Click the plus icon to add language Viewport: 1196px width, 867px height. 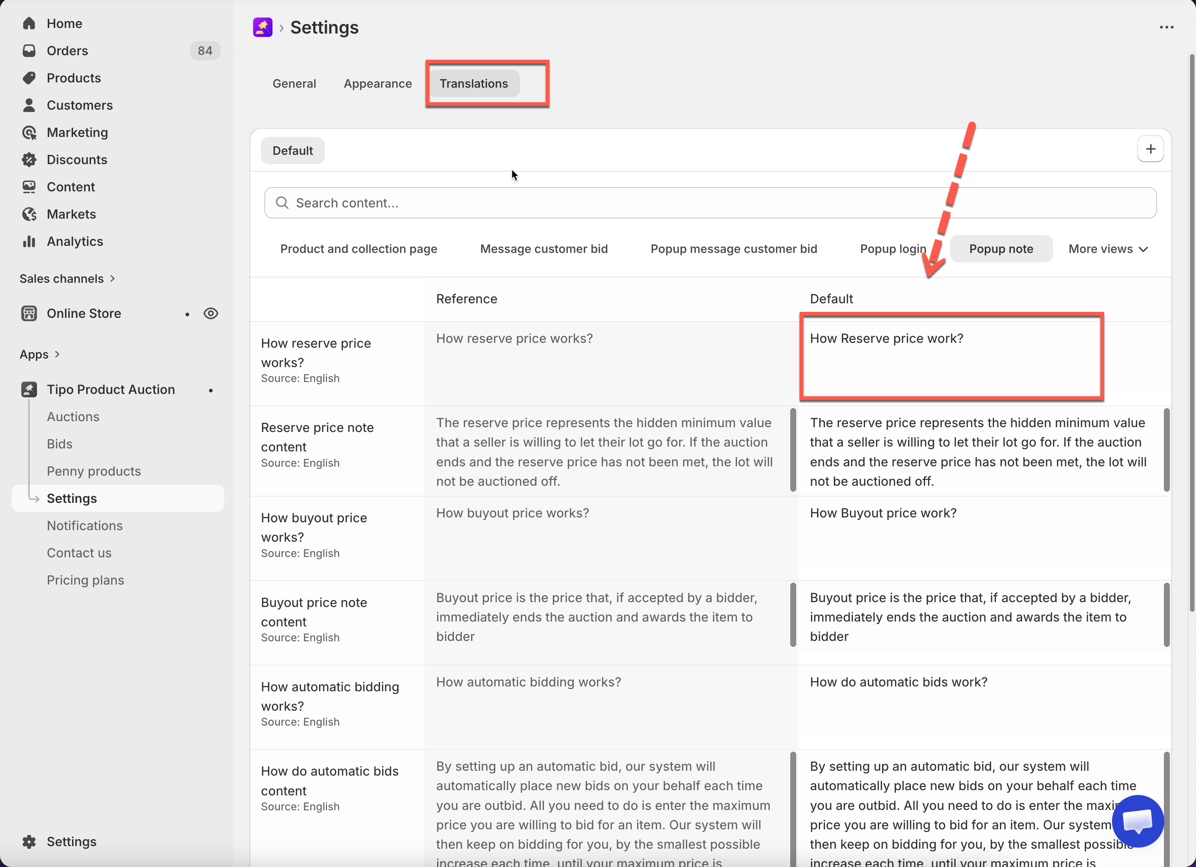tap(1150, 149)
